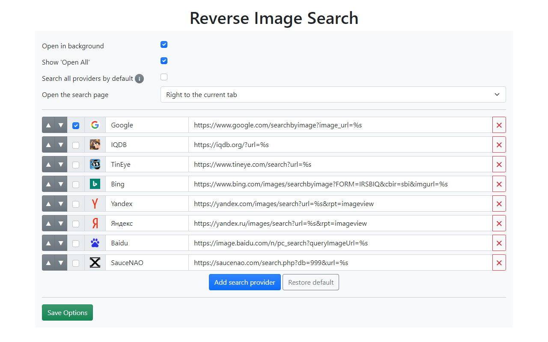Click the IQDB provider icon
This screenshot has height=342, width=548.
[x=95, y=144]
